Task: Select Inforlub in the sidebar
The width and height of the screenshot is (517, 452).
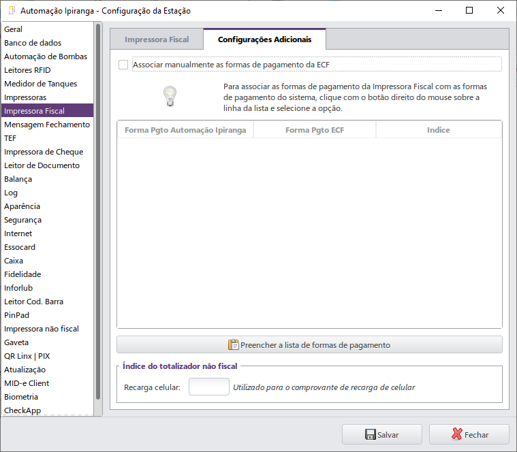Action: coord(47,288)
